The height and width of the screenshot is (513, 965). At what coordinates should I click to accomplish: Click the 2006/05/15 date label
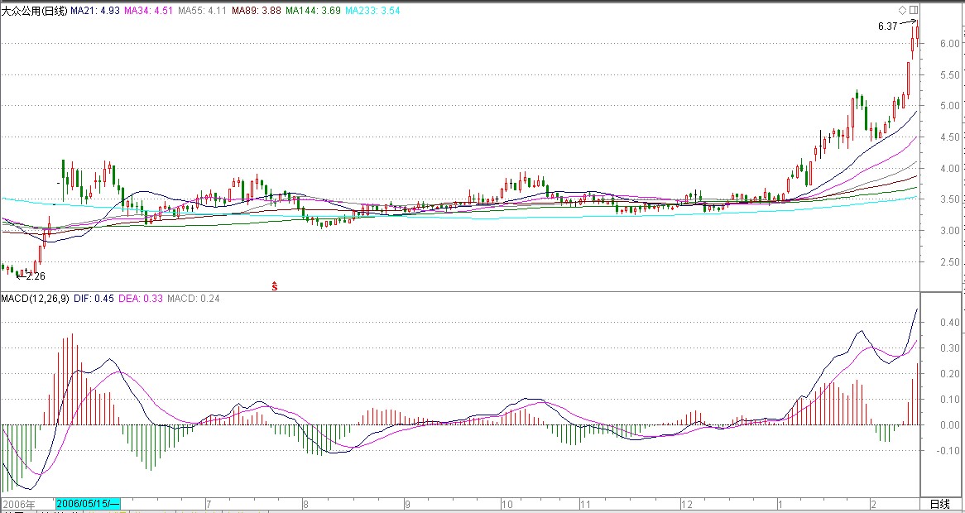click(x=88, y=504)
